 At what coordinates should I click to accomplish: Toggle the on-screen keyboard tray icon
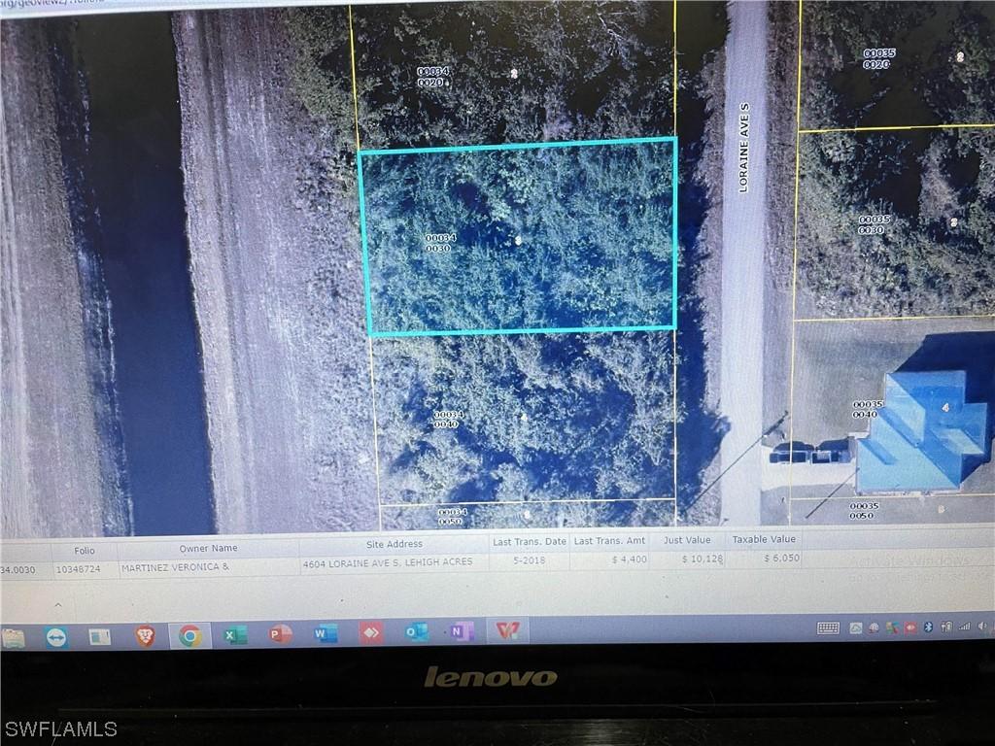(828, 629)
